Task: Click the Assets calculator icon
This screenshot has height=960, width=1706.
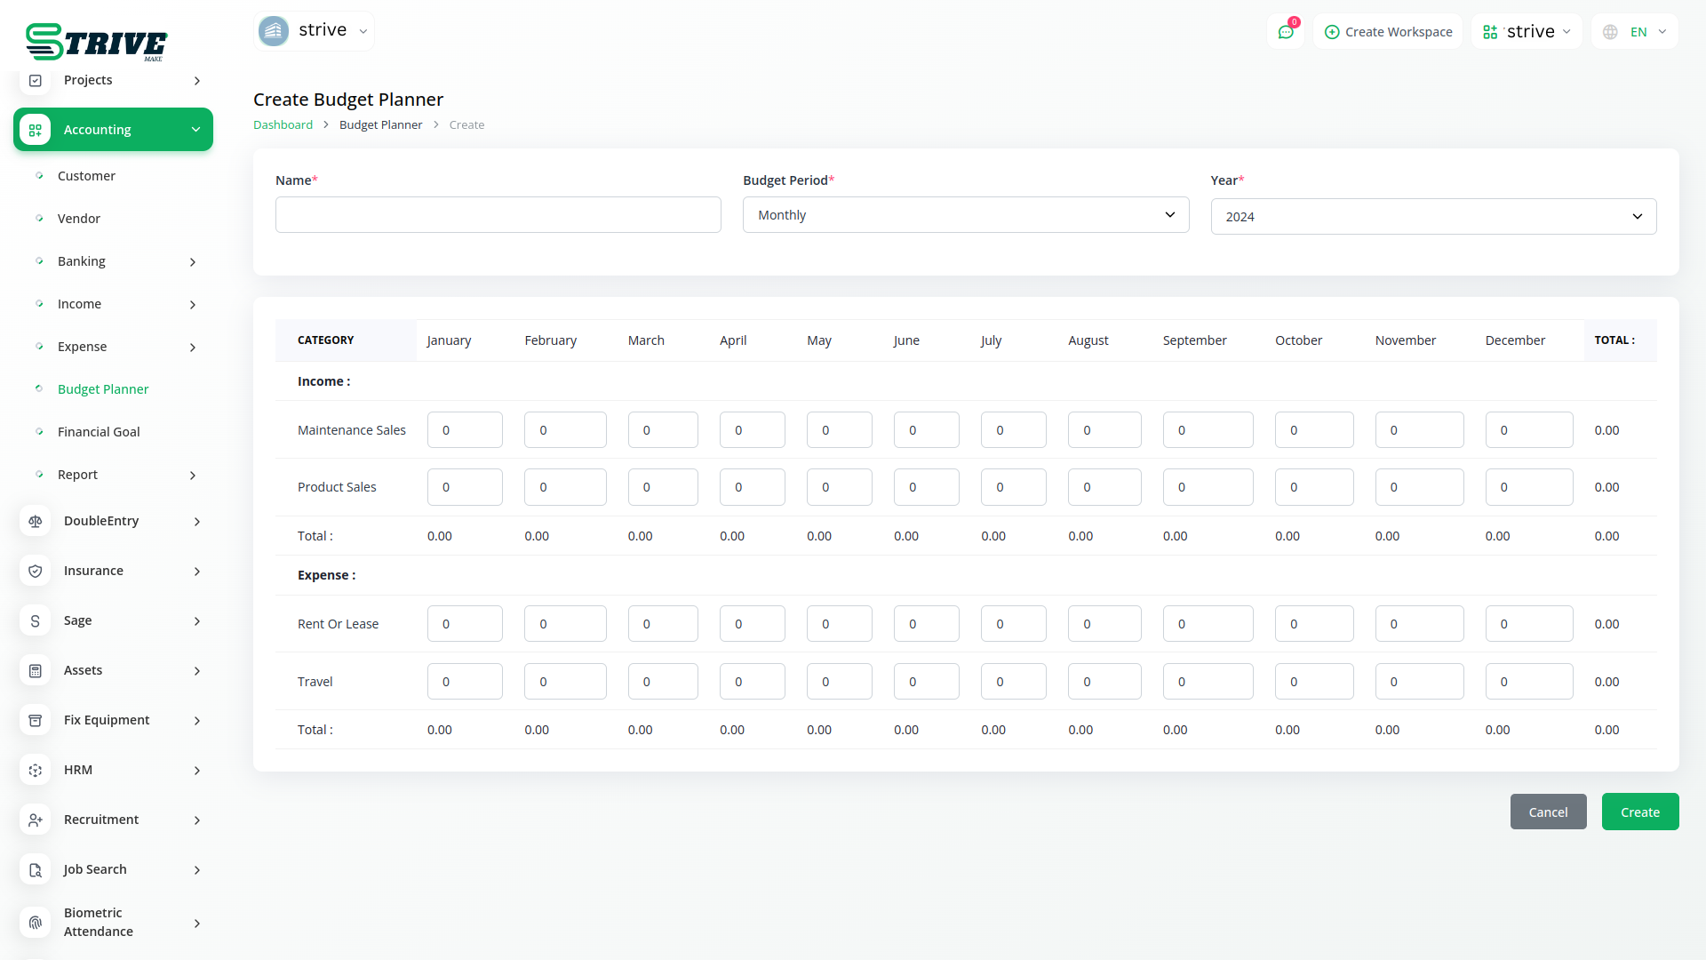Action: click(36, 670)
